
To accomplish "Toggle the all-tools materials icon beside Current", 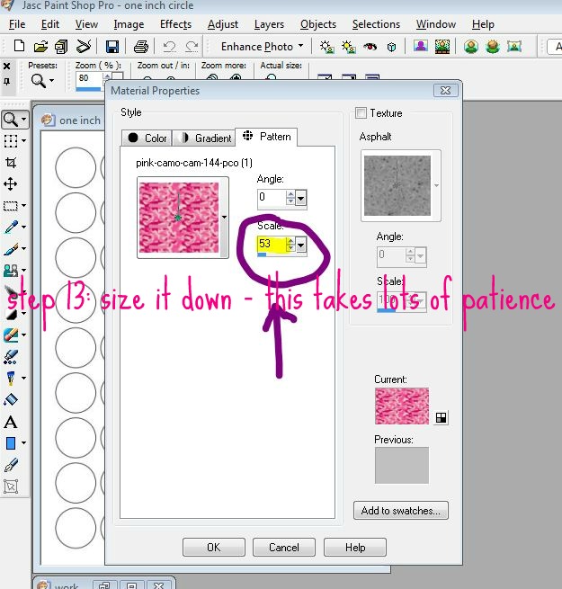I will pos(441,417).
